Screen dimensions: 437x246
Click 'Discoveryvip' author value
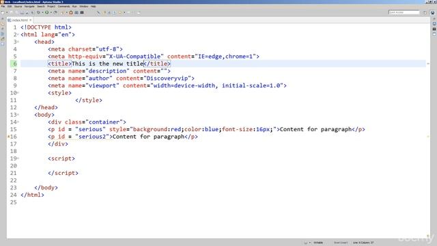click(167, 79)
